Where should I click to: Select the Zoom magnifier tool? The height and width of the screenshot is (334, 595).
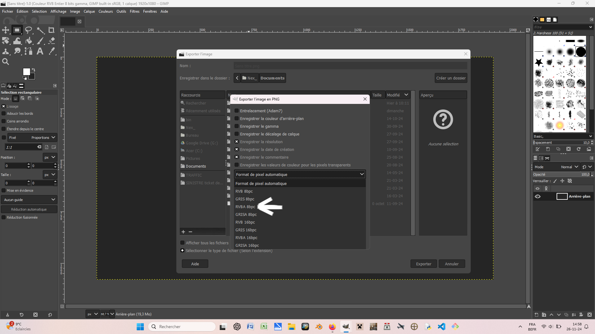(x=6, y=62)
